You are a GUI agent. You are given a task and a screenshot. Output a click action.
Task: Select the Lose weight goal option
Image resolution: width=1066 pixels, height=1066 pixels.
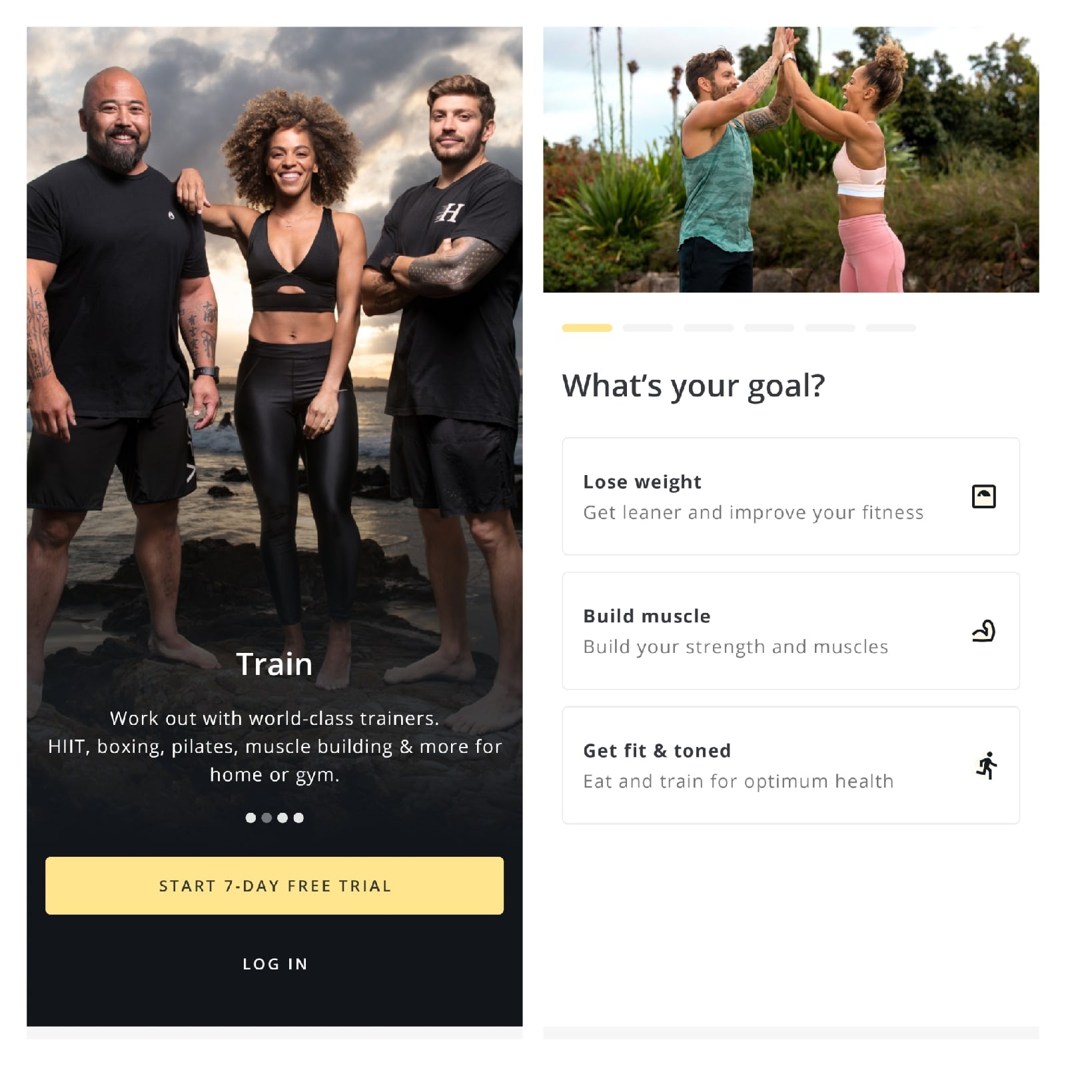point(790,496)
